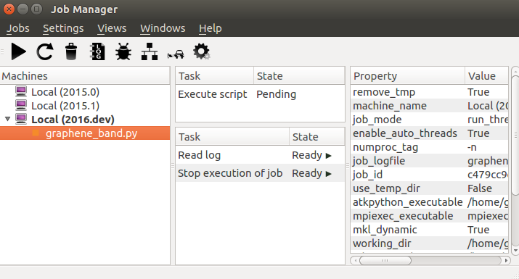The width and height of the screenshot is (519, 279).
Task: Click the bug debug toolbar icon
Action: 123,52
